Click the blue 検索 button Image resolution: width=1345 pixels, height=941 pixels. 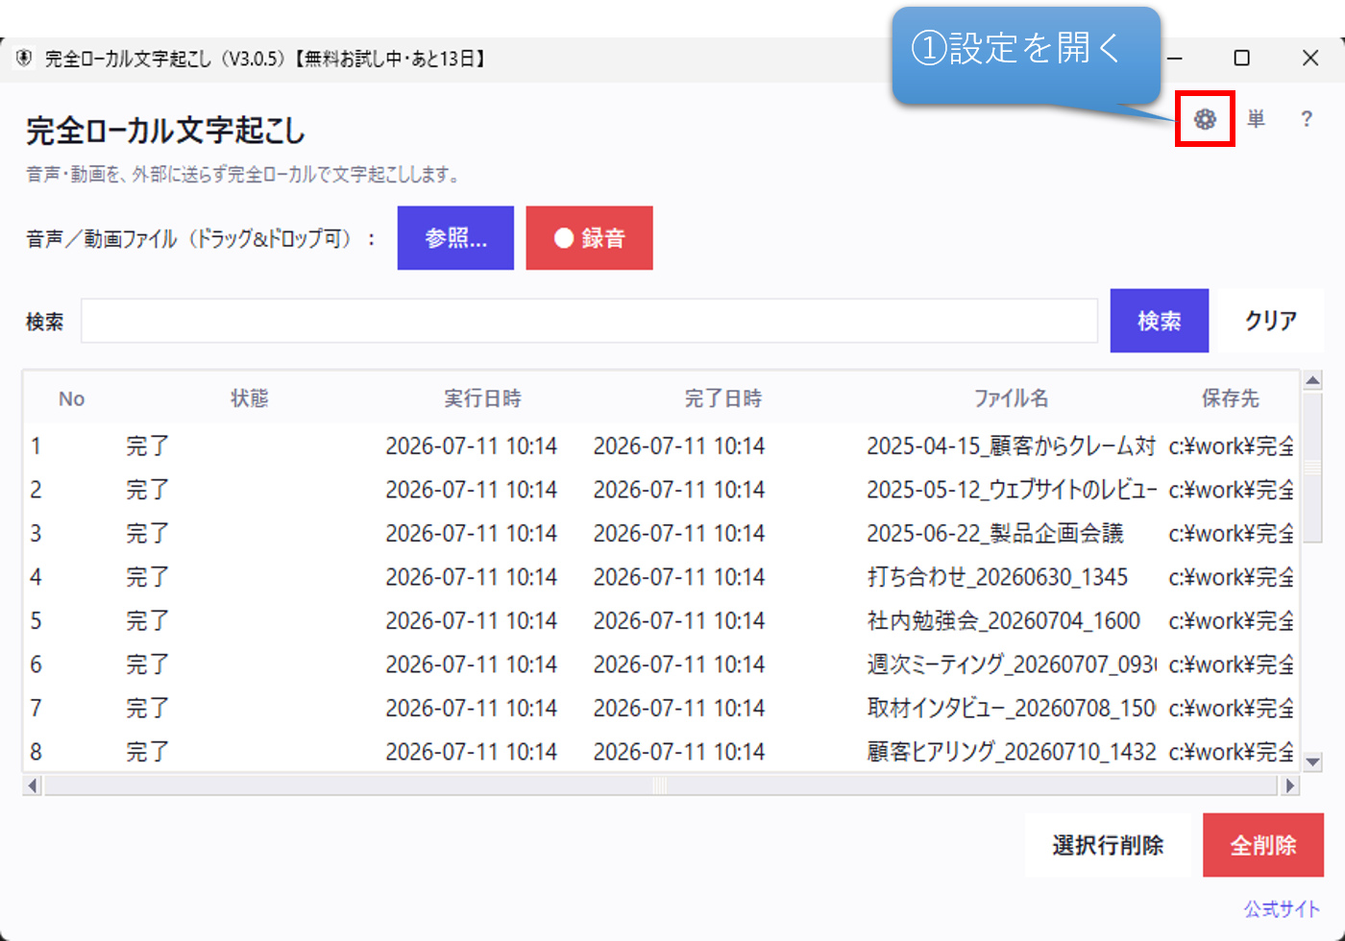1160,321
